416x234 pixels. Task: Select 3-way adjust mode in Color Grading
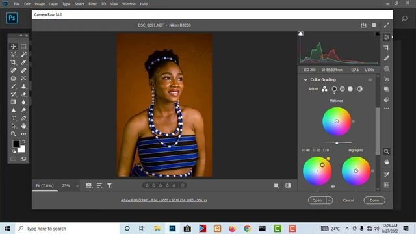click(324, 89)
